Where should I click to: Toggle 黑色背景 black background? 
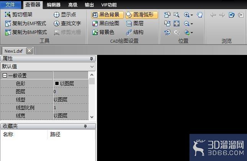[107, 15]
